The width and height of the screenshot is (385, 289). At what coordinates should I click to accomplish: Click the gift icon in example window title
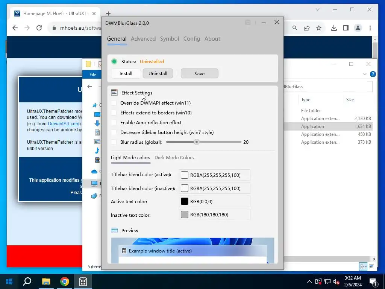click(124, 251)
